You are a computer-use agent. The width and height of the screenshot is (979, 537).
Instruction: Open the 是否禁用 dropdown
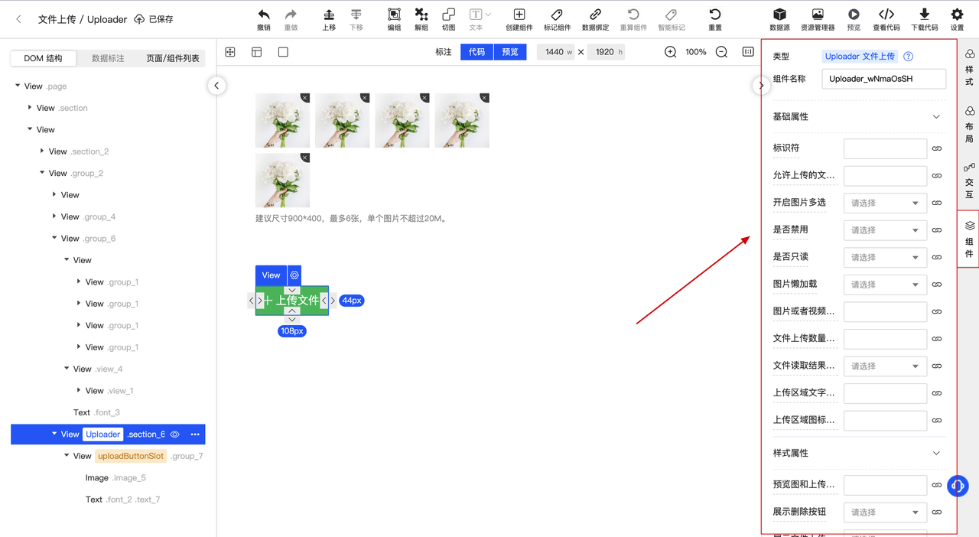(x=885, y=229)
